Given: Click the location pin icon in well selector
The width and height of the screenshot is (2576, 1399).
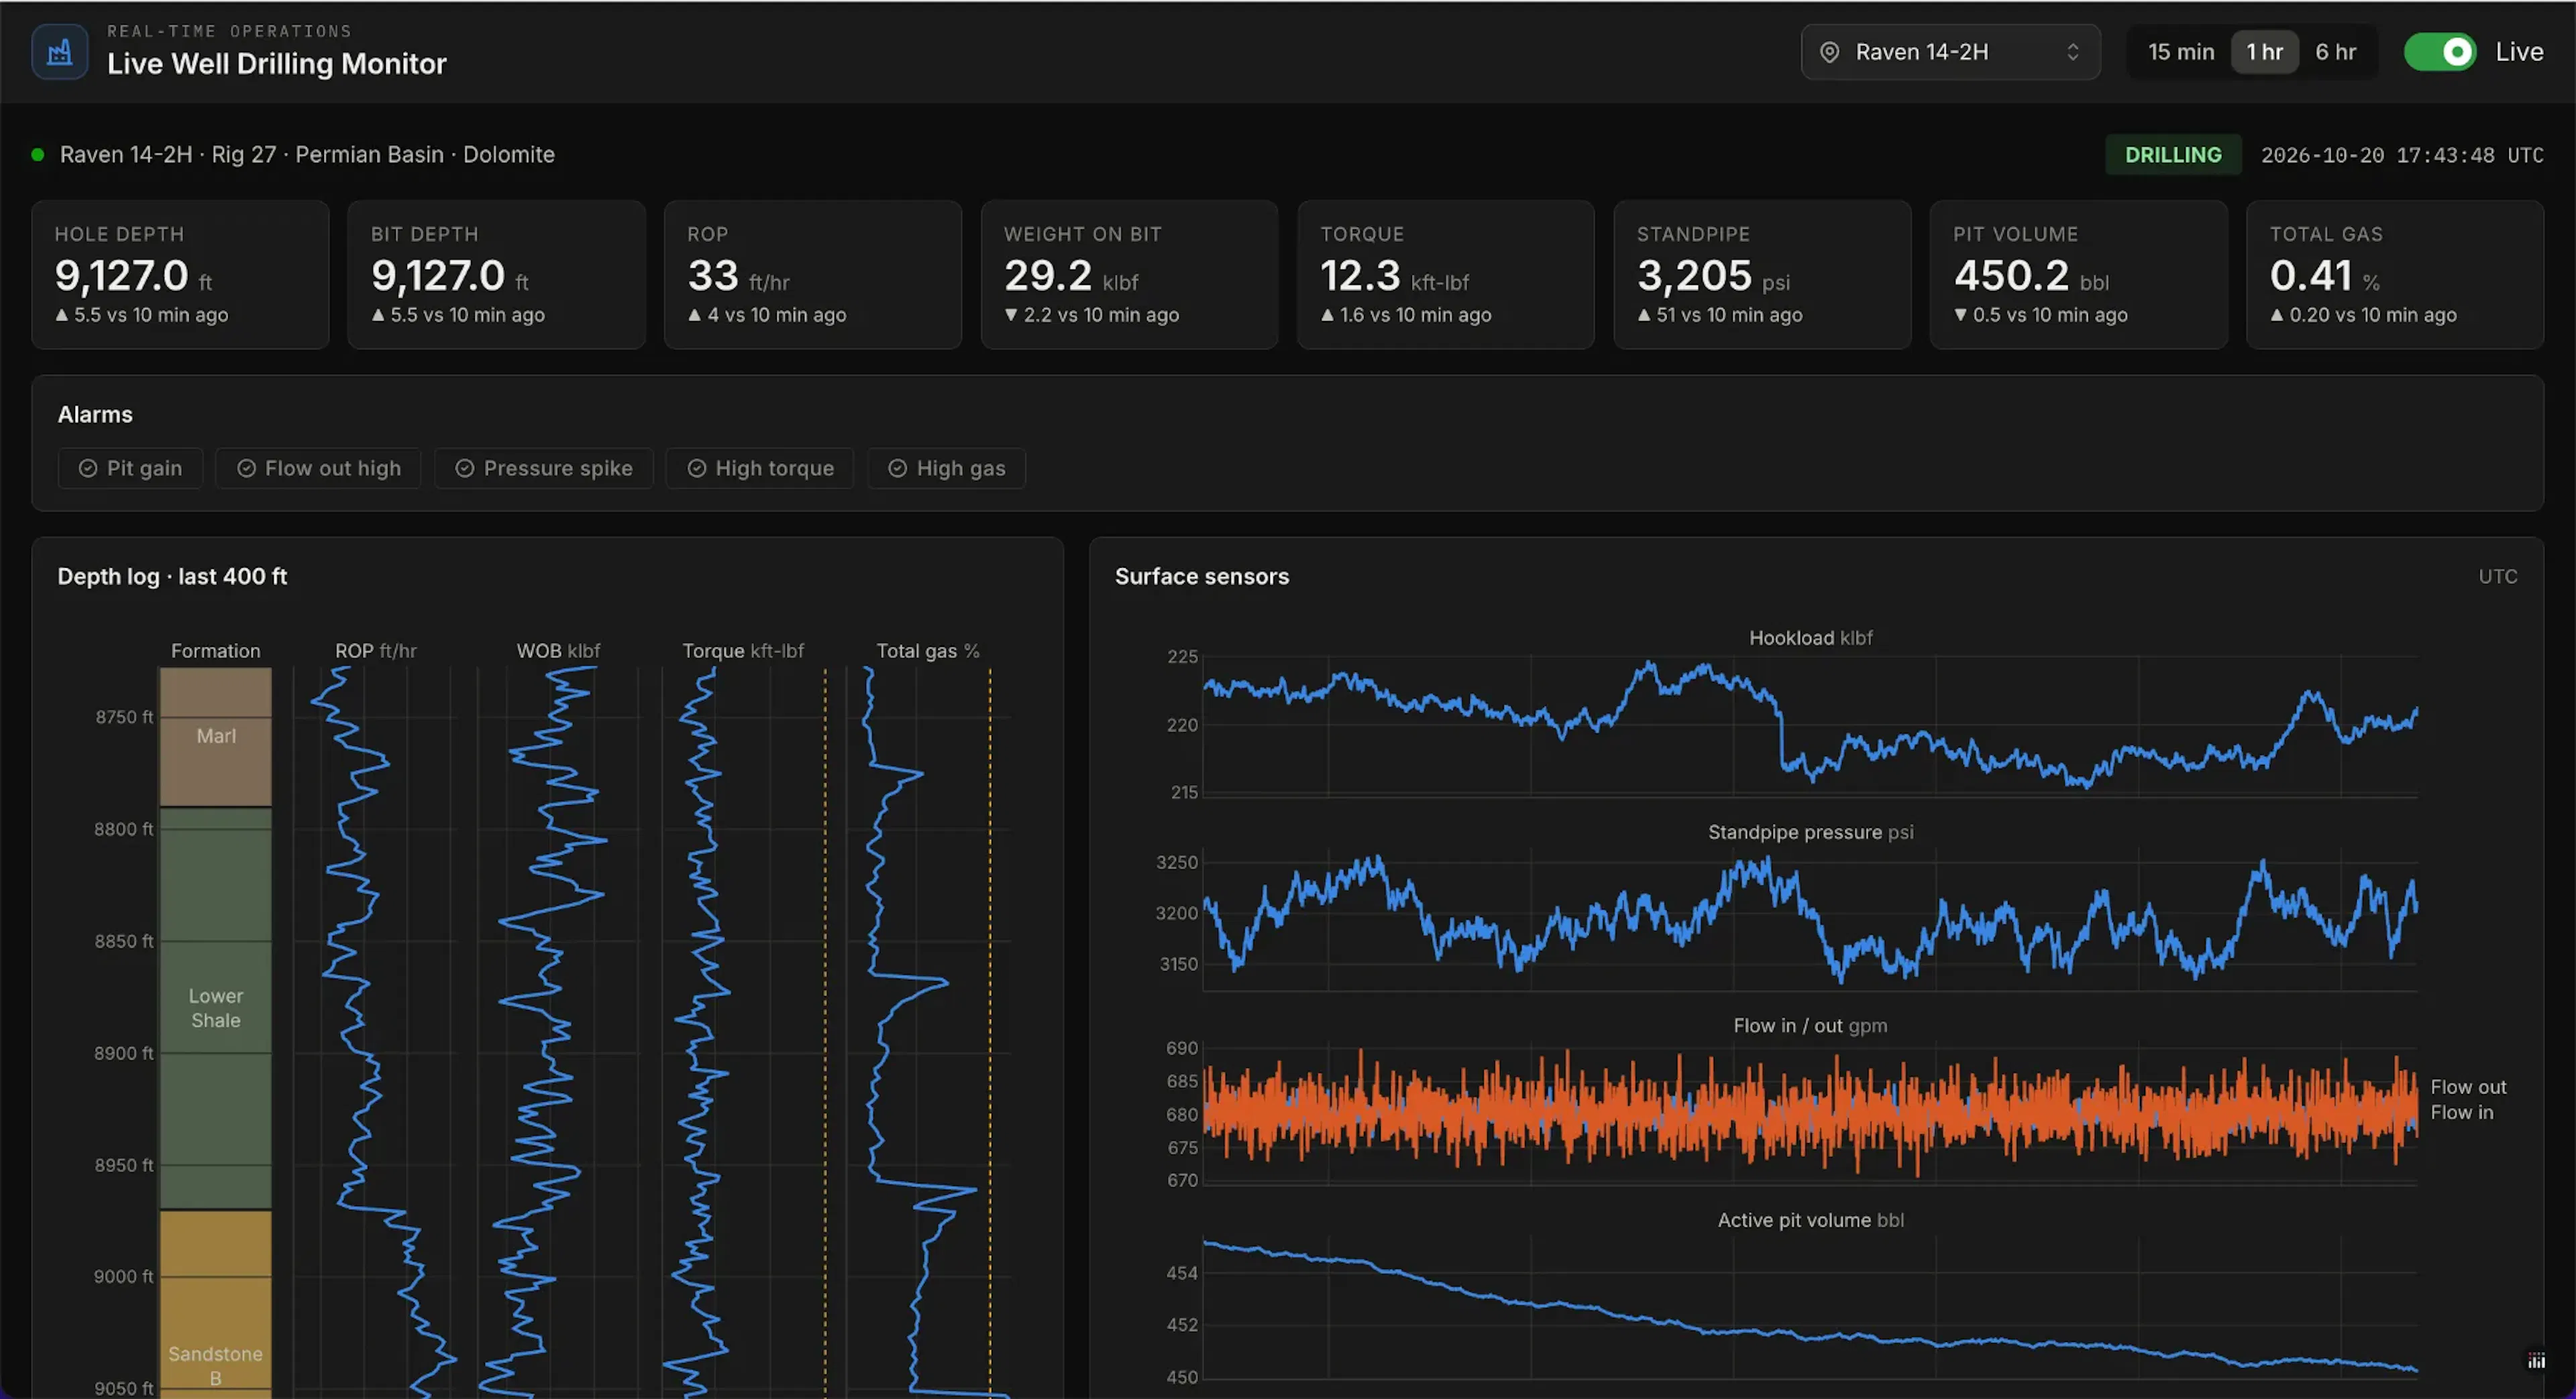Looking at the screenshot, I should 1829,52.
